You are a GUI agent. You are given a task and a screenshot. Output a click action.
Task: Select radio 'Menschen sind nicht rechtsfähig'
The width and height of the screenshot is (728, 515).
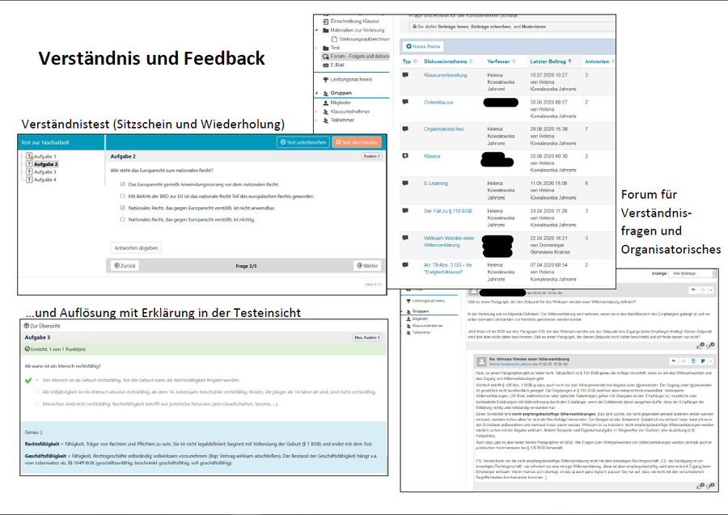(37, 404)
